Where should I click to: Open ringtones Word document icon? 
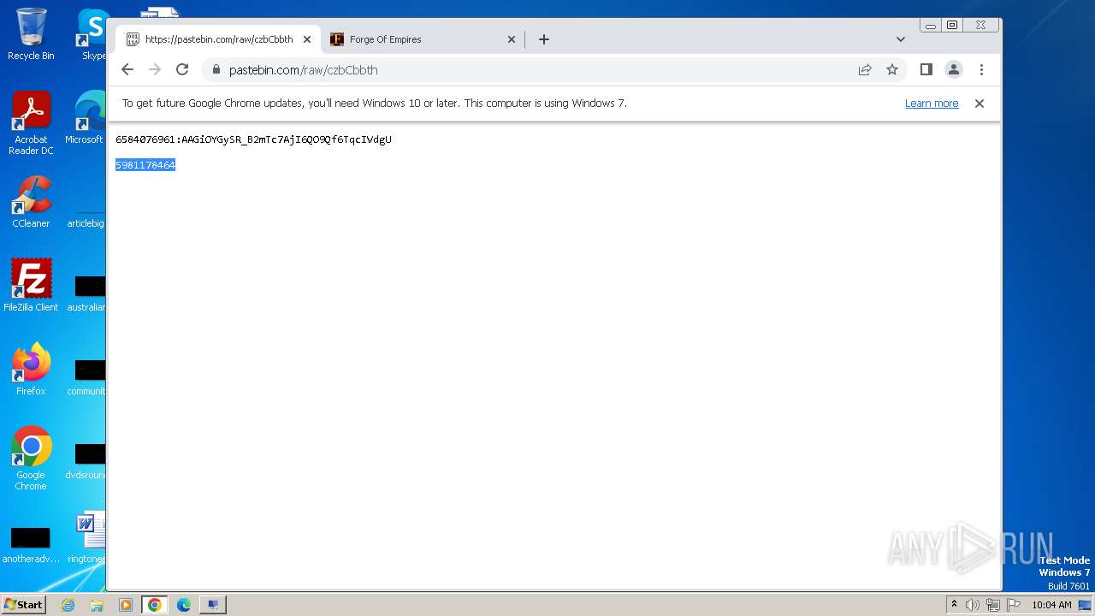click(86, 538)
